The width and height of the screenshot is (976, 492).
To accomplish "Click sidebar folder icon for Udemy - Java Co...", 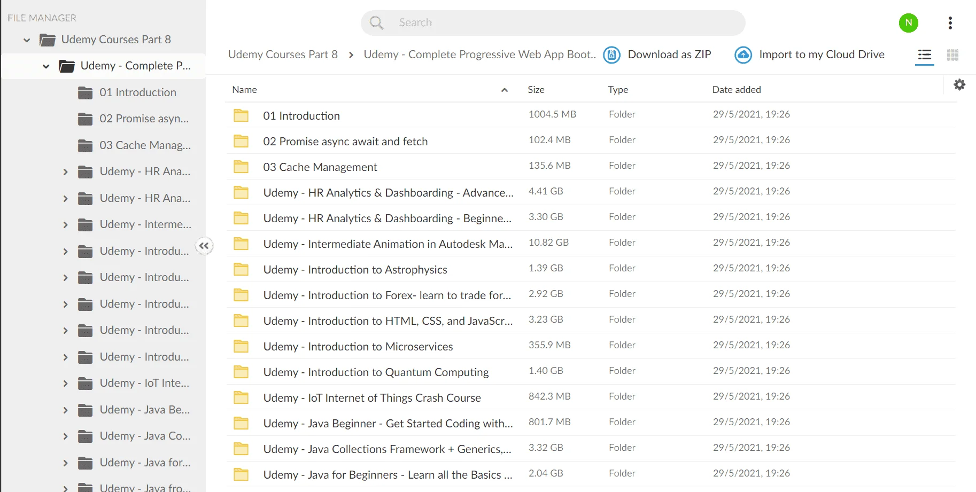I will [85, 436].
